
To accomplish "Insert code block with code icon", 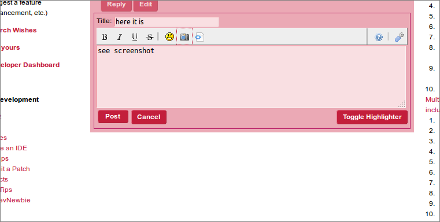I will click(199, 37).
